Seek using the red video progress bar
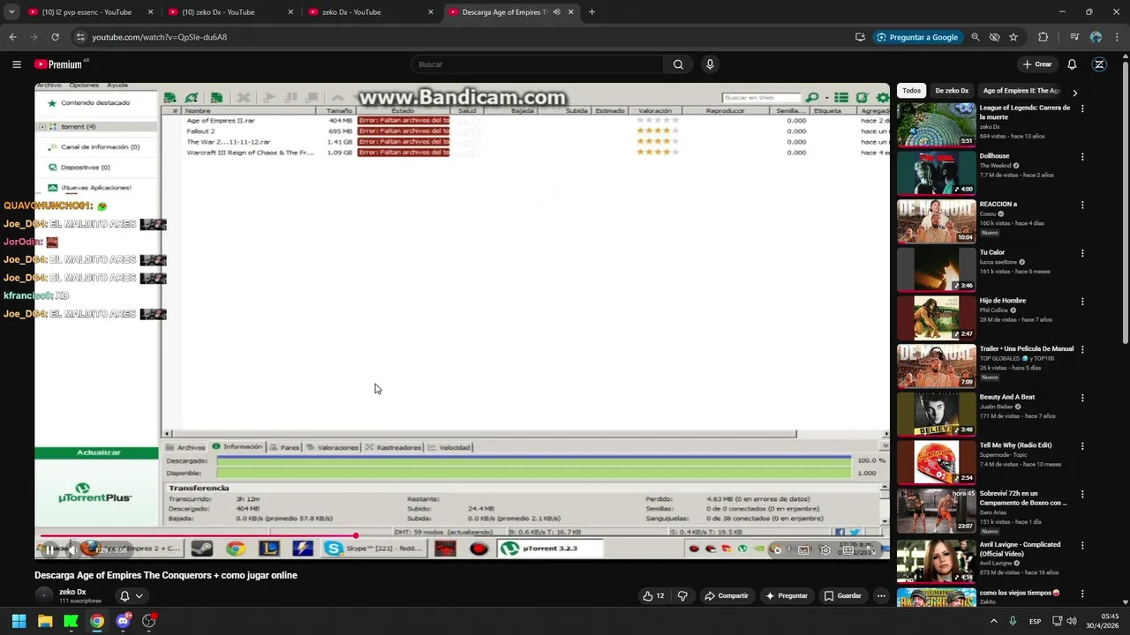Image resolution: width=1130 pixels, height=635 pixels. [198, 535]
